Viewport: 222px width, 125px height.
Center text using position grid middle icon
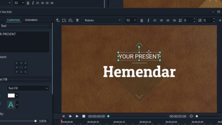21,67
